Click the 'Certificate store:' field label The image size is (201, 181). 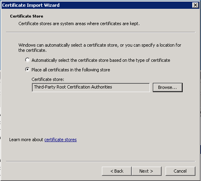point(48,79)
